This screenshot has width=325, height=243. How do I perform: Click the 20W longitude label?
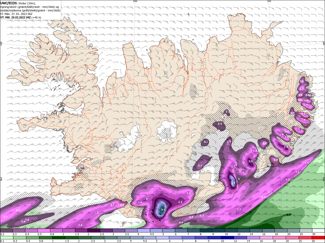click(135, 1)
